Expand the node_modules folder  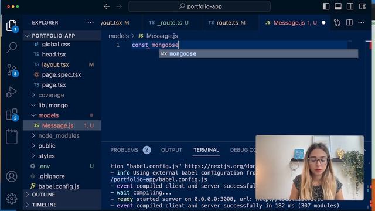[62, 135]
